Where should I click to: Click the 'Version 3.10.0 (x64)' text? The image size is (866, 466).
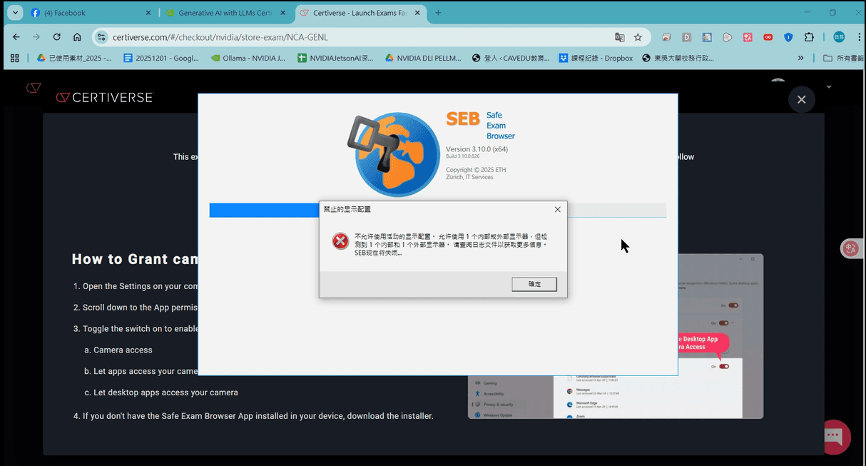tap(477, 149)
